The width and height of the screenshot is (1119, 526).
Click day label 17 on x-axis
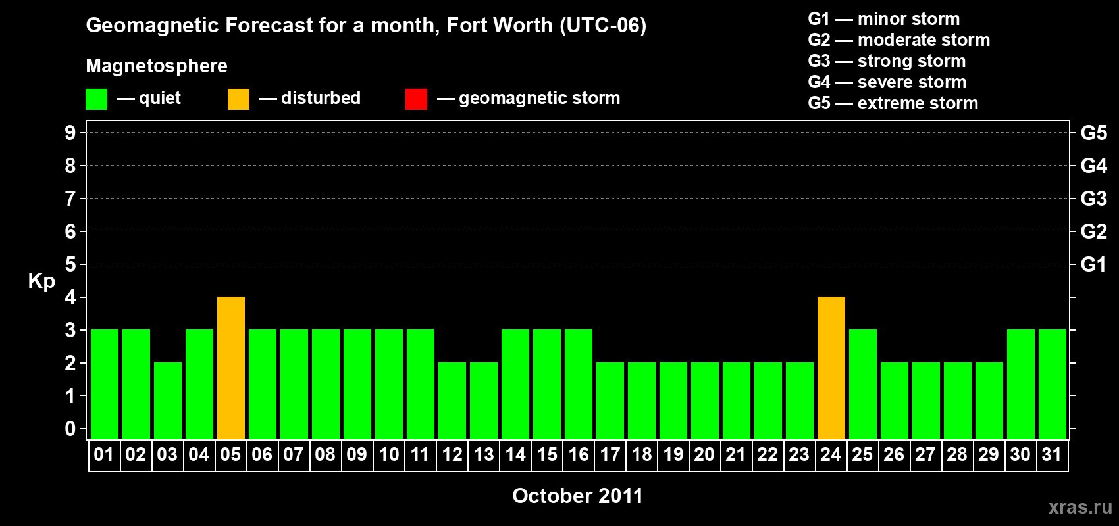point(610,454)
